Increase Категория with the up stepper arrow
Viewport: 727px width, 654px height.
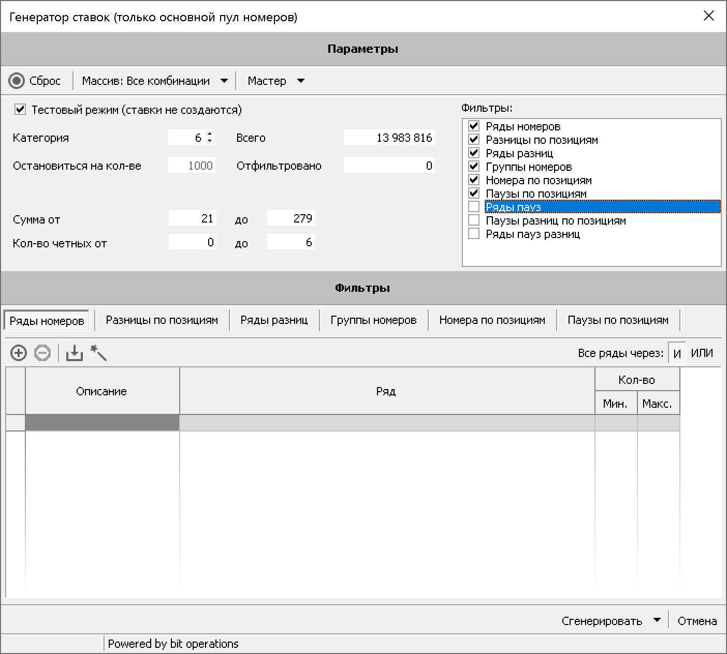(x=210, y=135)
